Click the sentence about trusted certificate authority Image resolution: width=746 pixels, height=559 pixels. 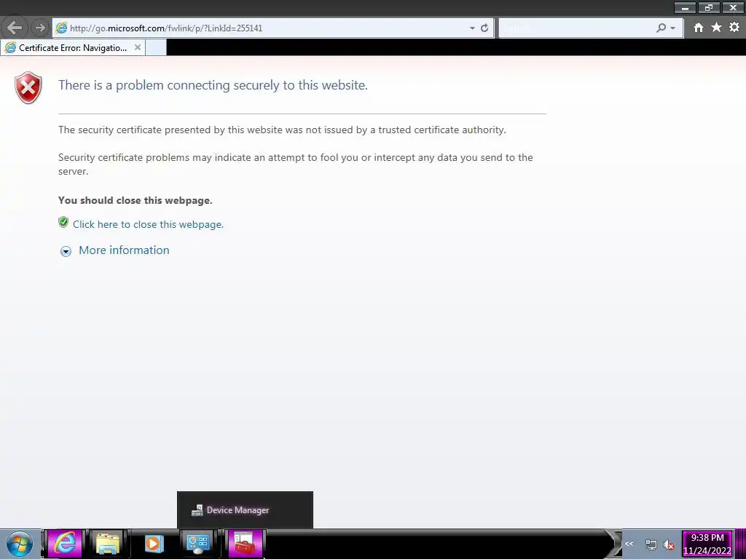[282, 130]
